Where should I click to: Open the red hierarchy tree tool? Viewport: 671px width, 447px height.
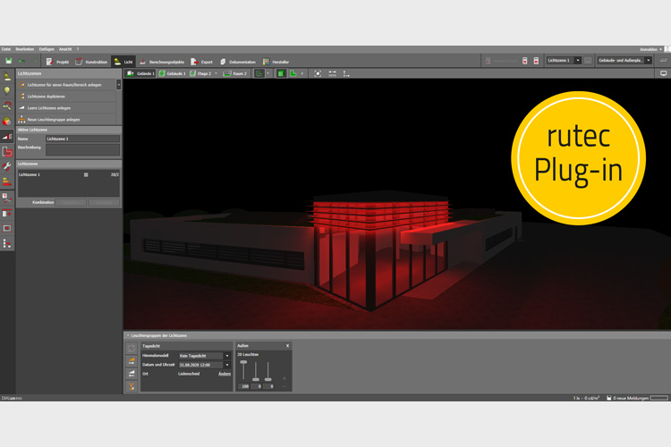(7, 243)
